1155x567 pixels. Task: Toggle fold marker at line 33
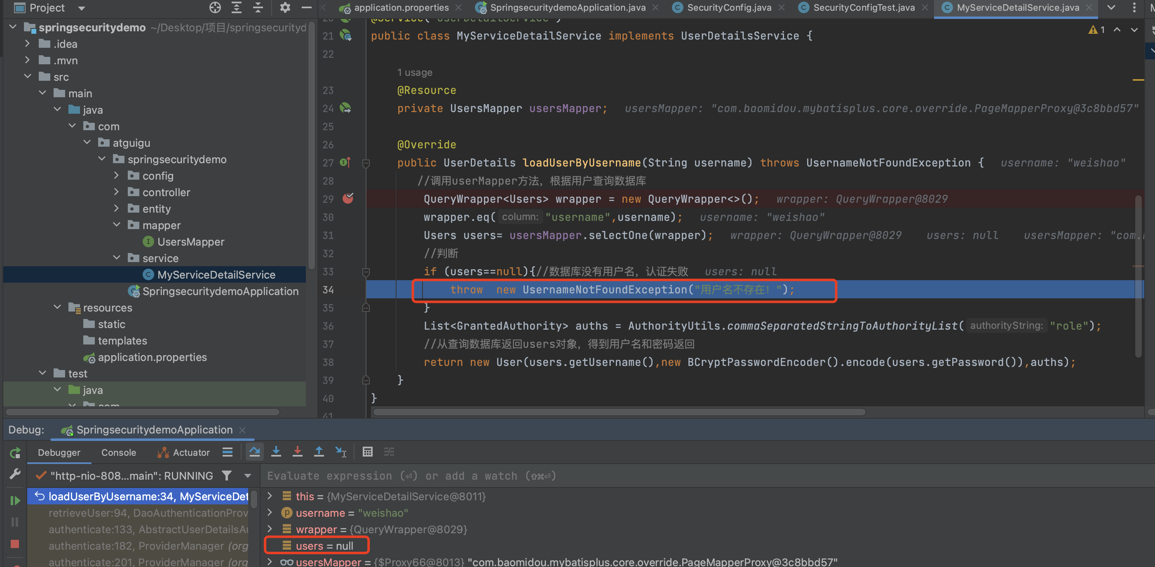pyautogui.click(x=366, y=272)
